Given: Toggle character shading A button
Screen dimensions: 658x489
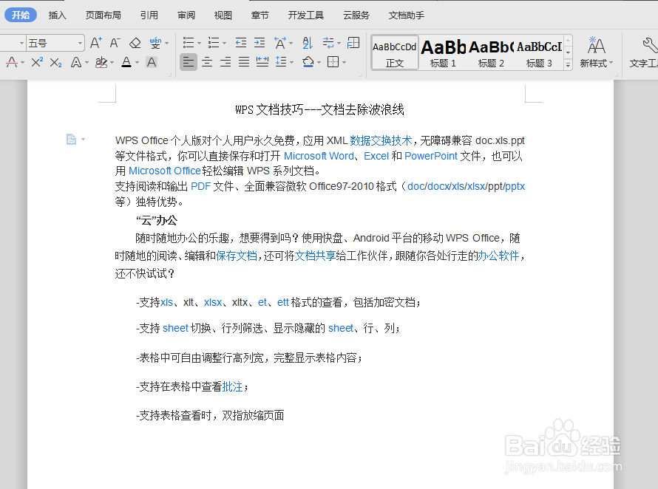Looking at the screenshot, I should pos(152,63).
